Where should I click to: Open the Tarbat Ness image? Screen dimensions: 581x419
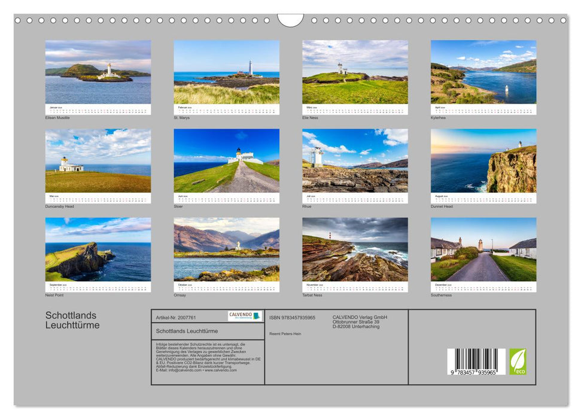[x=355, y=250]
